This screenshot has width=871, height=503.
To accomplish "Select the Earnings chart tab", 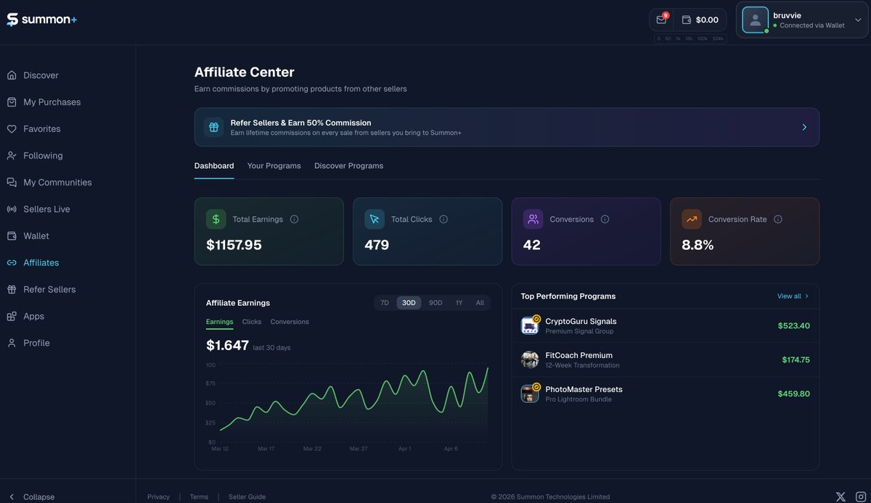I will (219, 322).
